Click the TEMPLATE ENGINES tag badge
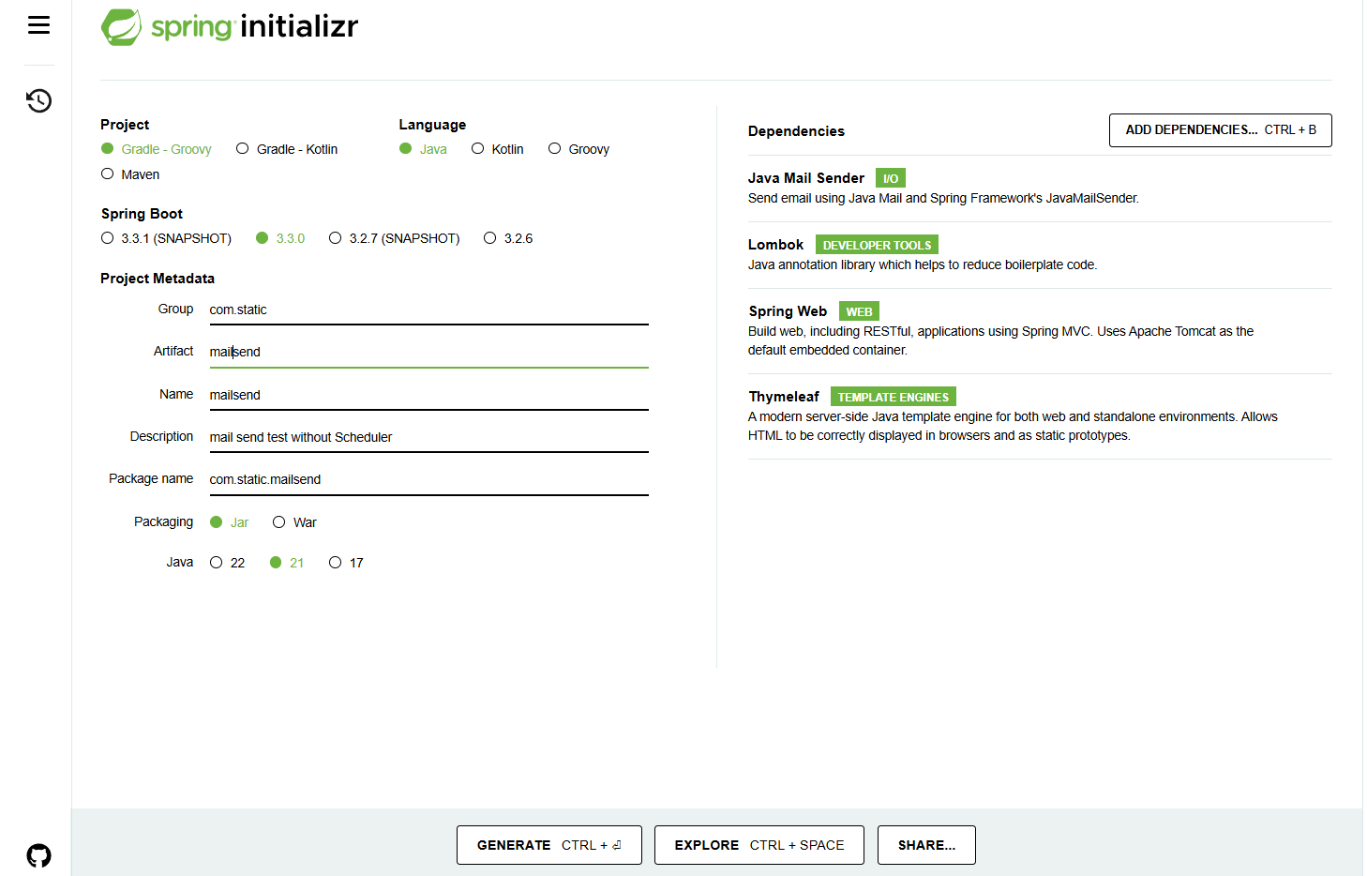Screen dimensions: 1367x876 [x=894, y=397]
